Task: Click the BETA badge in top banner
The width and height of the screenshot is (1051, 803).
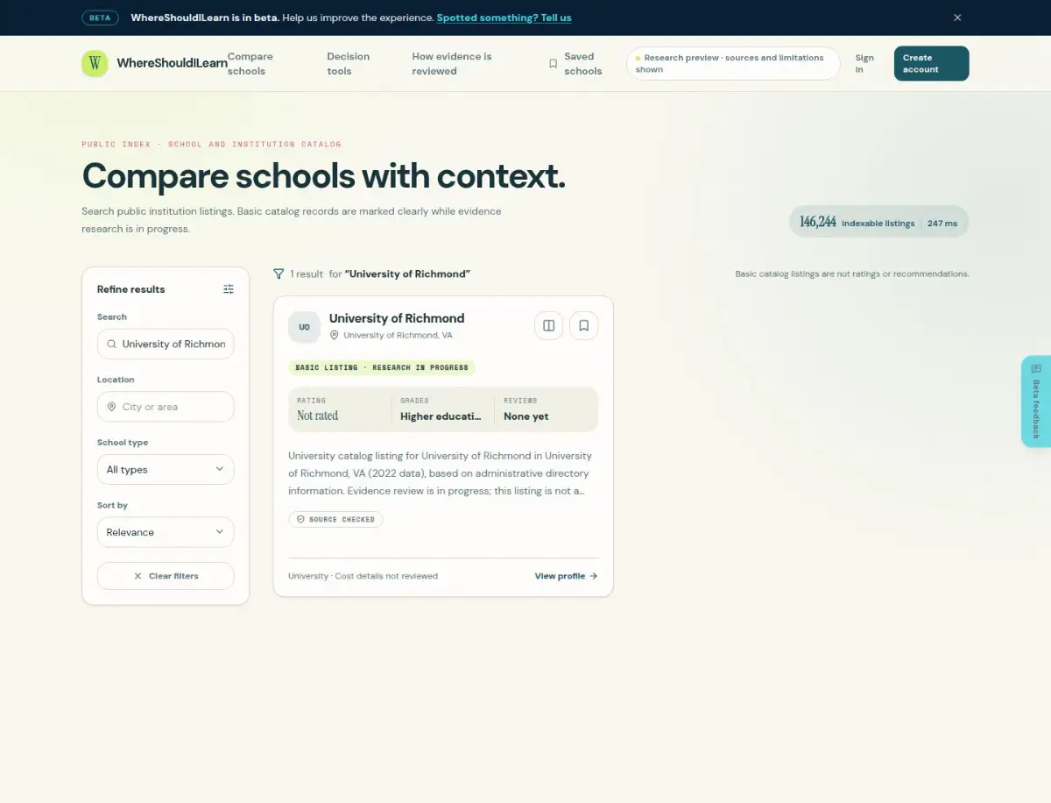Action: [100, 18]
